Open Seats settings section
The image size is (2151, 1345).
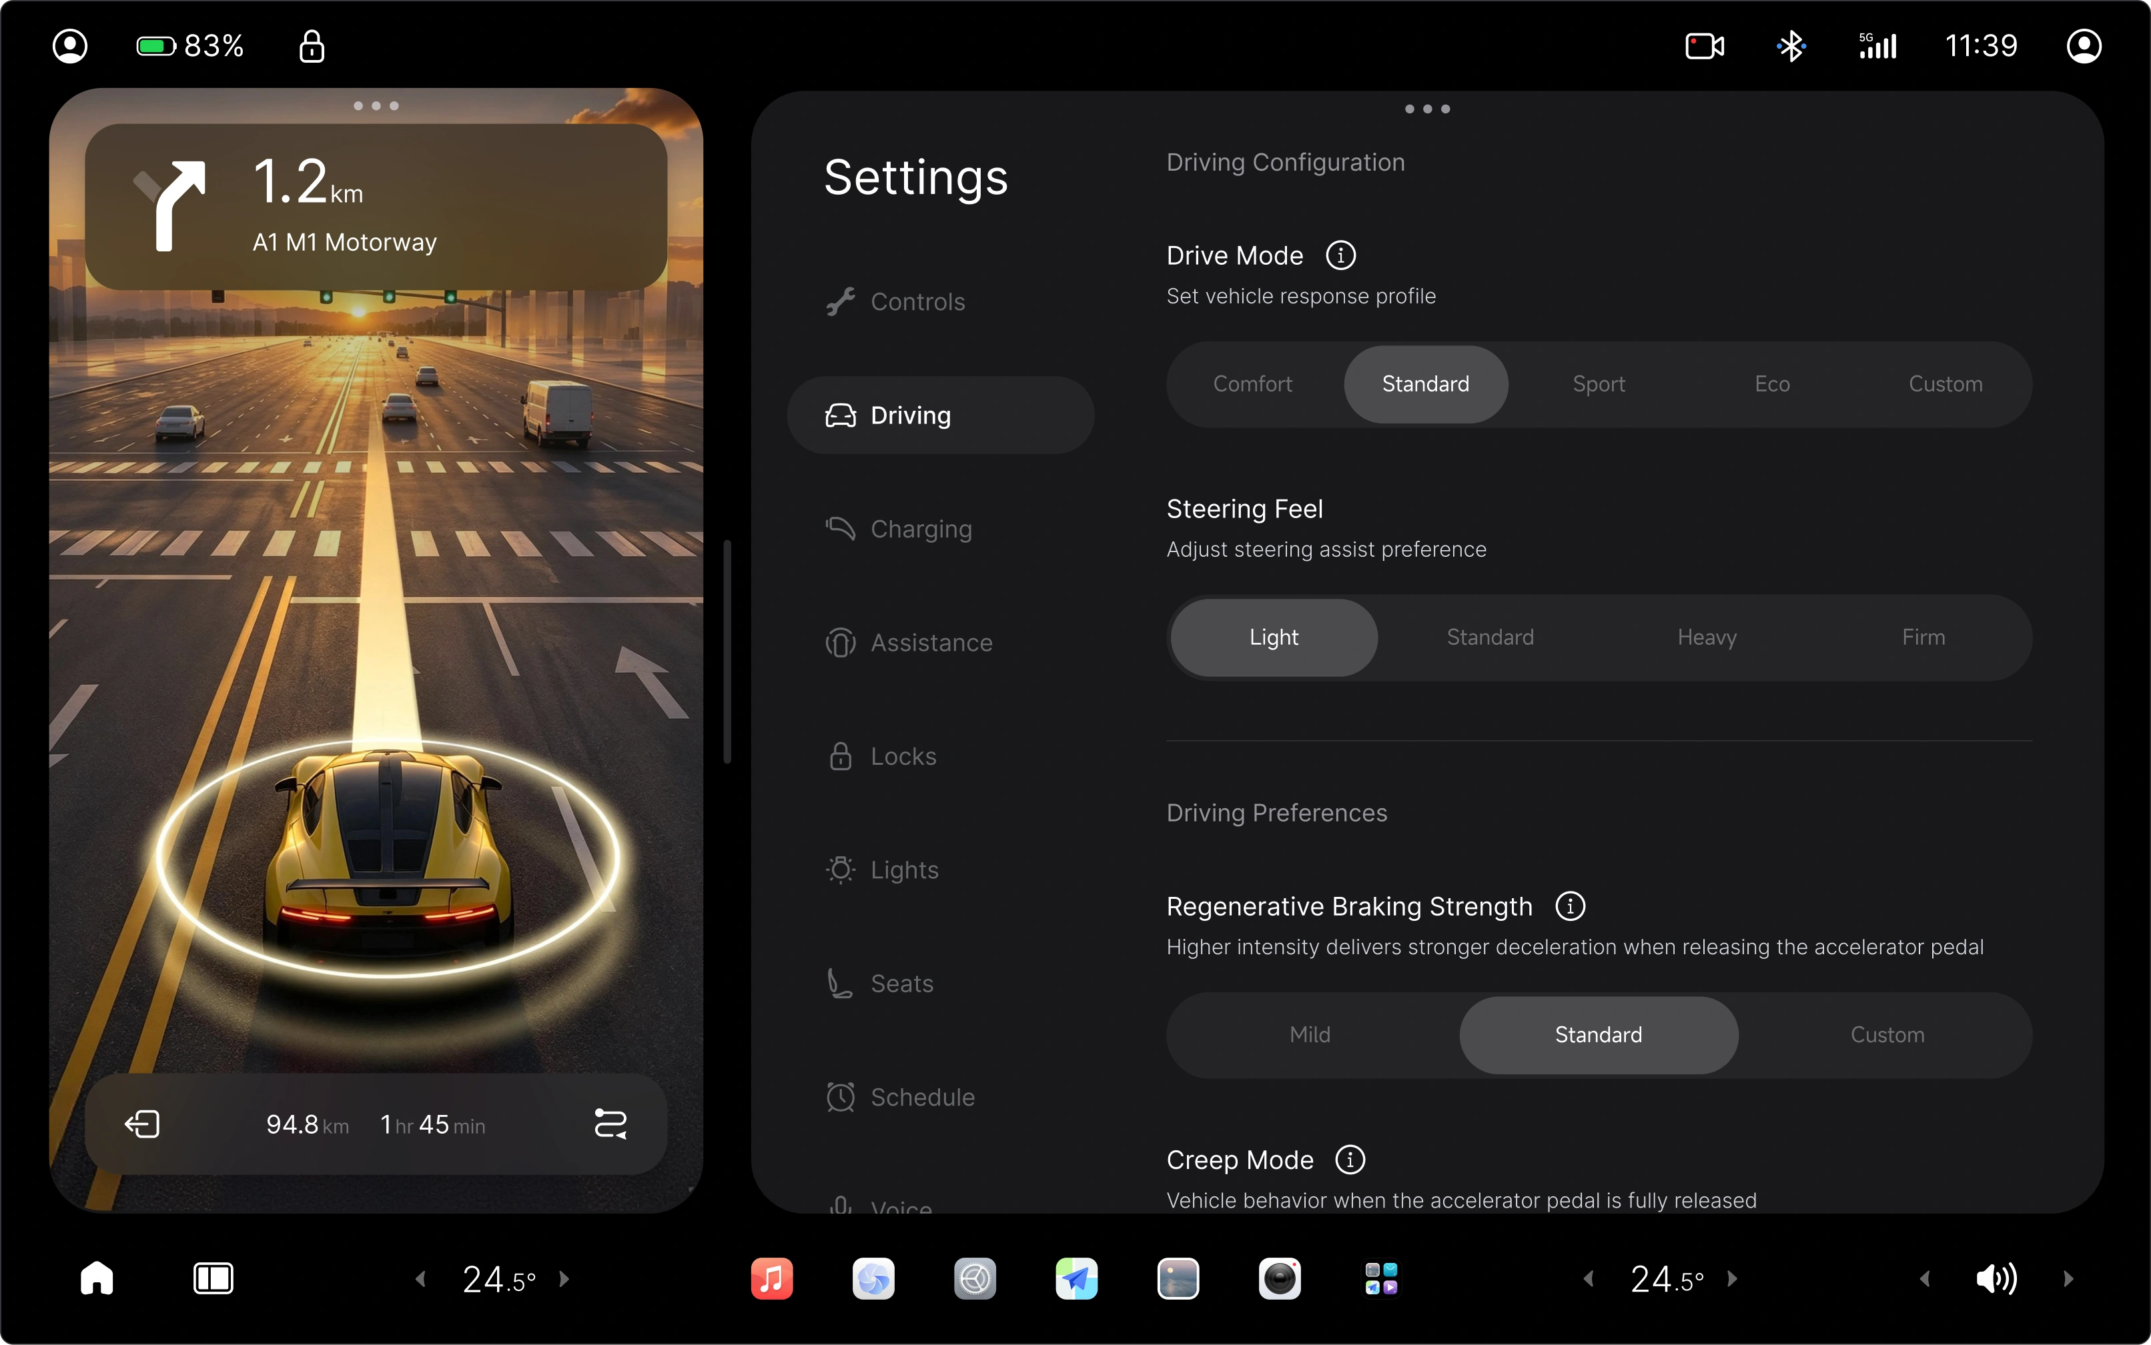(x=941, y=984)
